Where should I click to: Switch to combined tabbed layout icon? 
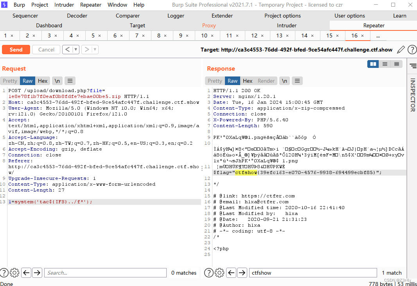coord(397,64)
